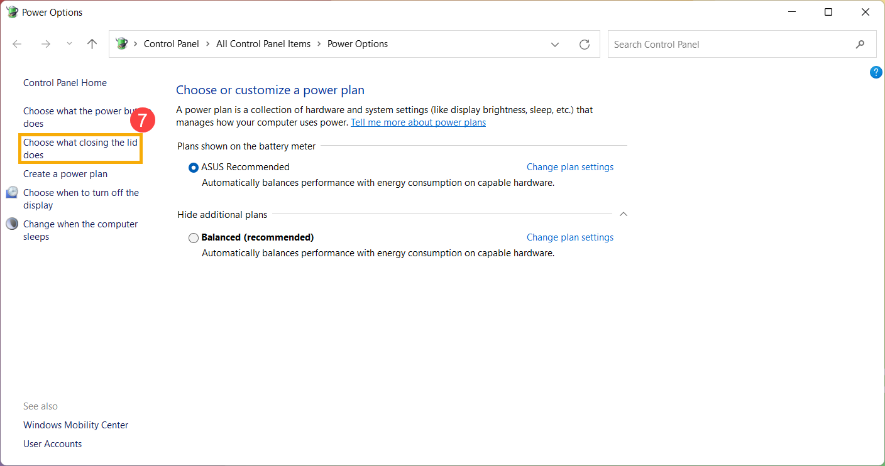
Task: Click the search magnifier icon
Action: point(860,45)
